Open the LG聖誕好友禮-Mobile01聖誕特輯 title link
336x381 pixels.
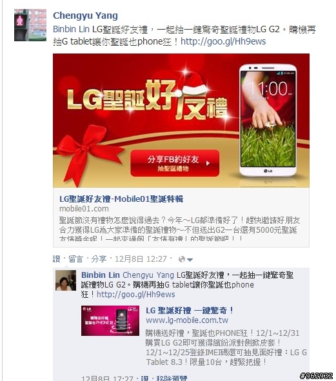coord(121,199)
